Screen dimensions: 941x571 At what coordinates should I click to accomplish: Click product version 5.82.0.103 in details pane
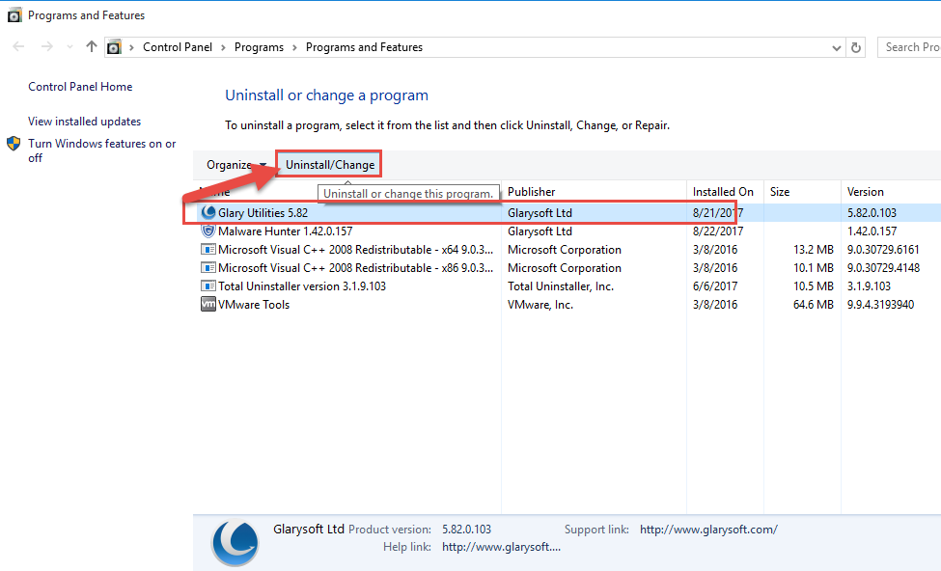coord(466,529)
